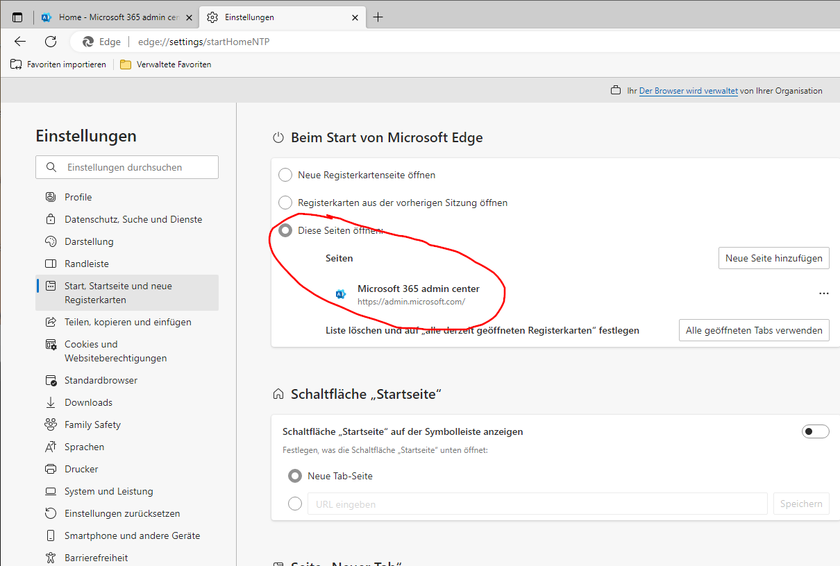840x566 pixels.
Task: Click the address bar edge://settings URL
Action: (204, 42)
